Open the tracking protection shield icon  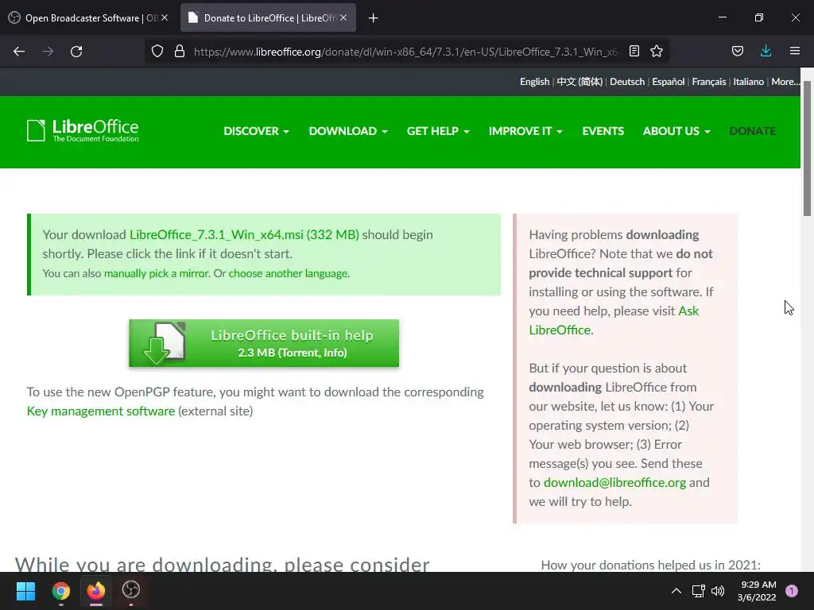pyautogui.click(x=157, y=52)
